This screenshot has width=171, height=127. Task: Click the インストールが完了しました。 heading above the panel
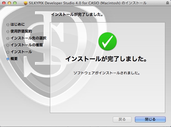click(77, 15)
